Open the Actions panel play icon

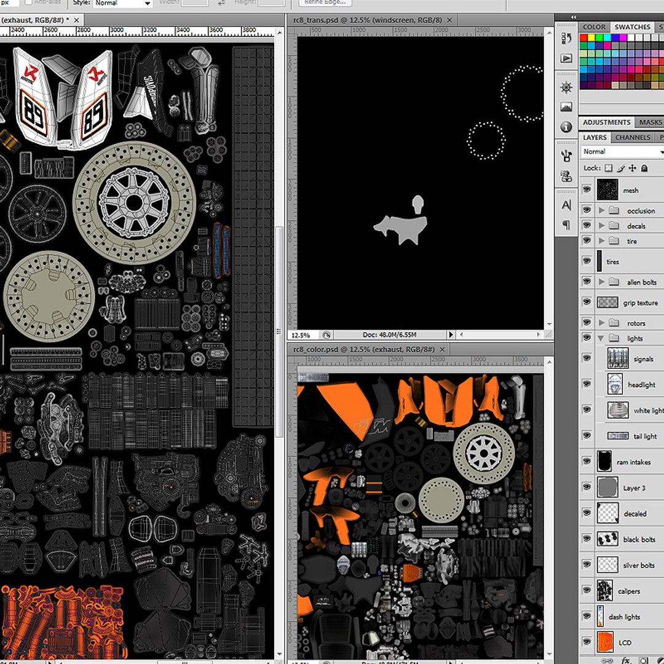point(566,58)
